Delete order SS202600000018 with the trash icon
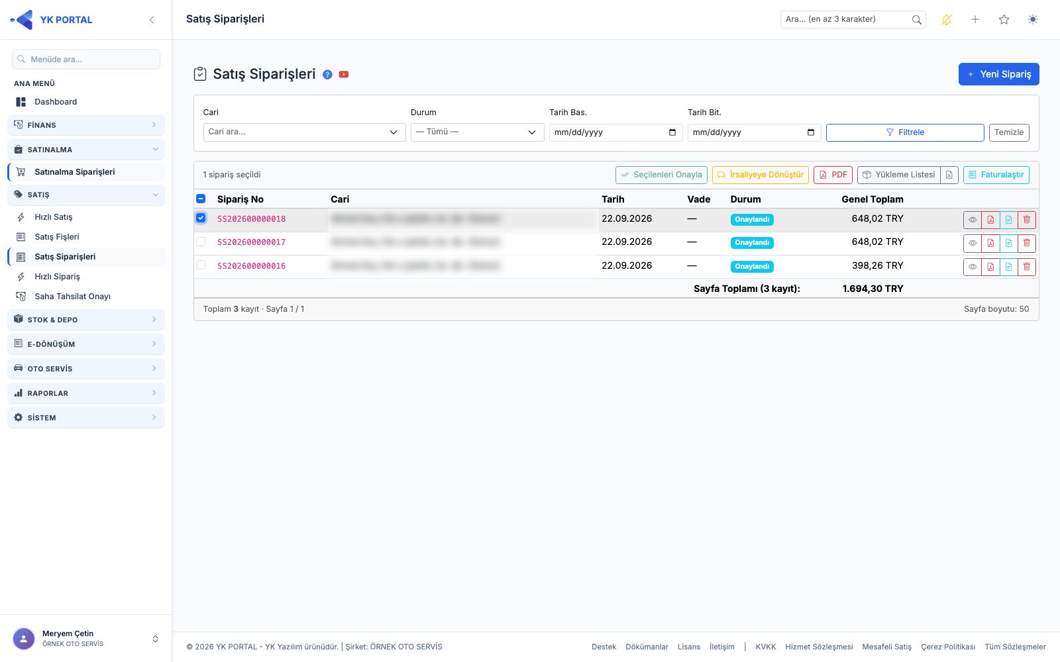Image resolution: width=1060 pixels, height=662 pixels. (x=1027, y=220)
